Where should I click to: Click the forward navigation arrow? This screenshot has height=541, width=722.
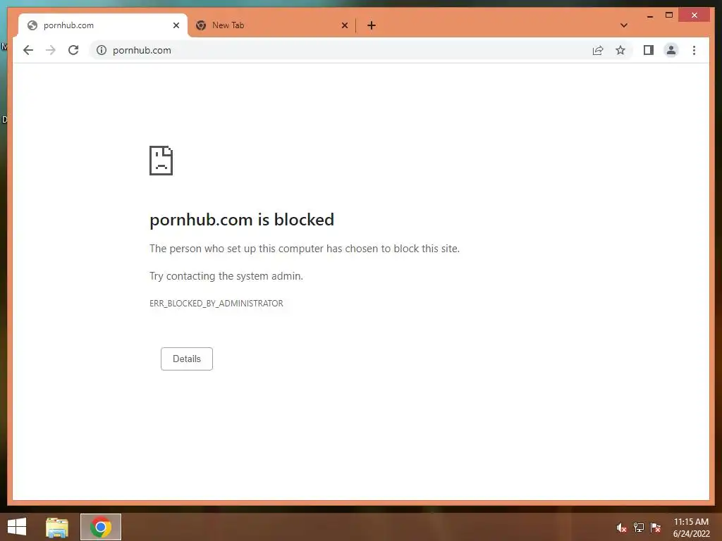[51, 50]
